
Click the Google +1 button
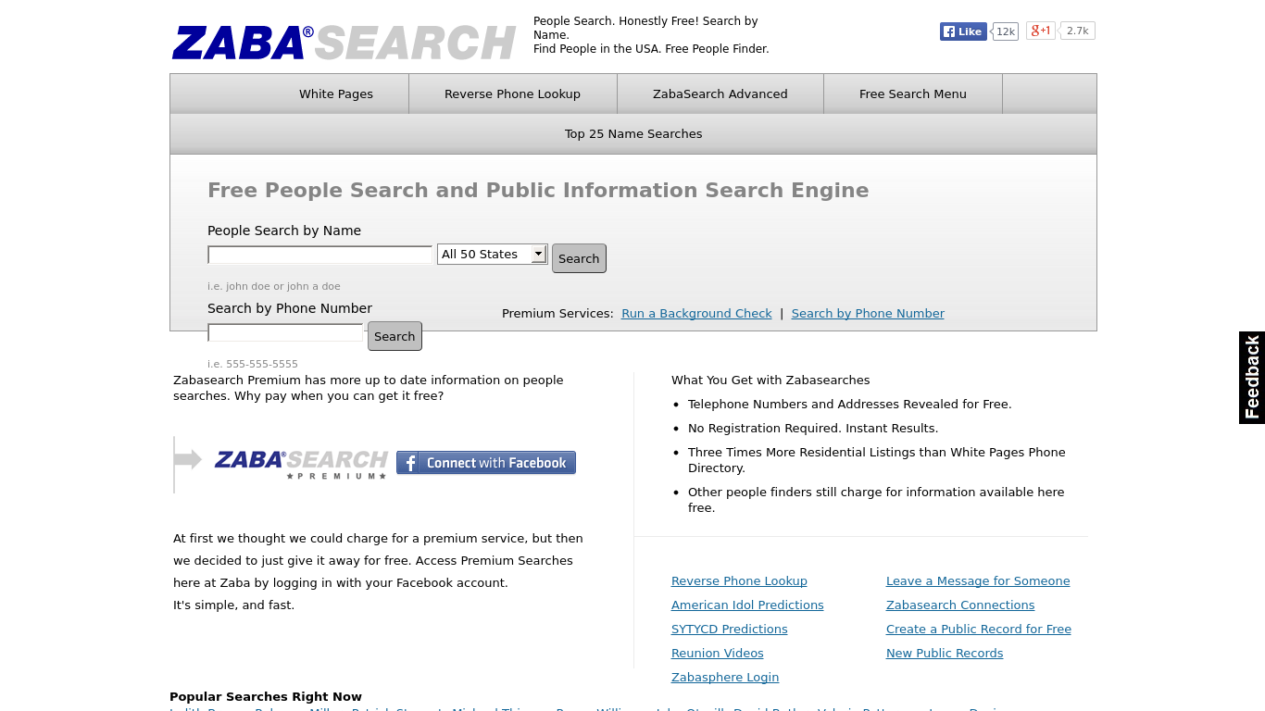click(x=1041, y=31)
